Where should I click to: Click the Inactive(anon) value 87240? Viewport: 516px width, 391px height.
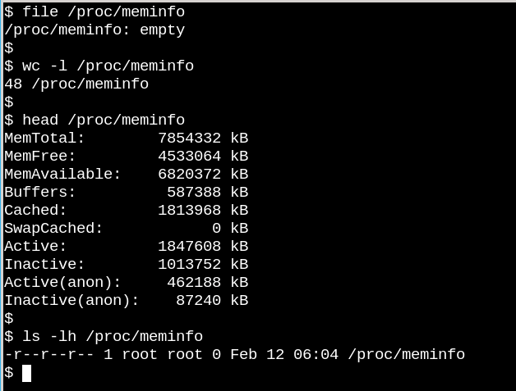(x=198, y=301)
